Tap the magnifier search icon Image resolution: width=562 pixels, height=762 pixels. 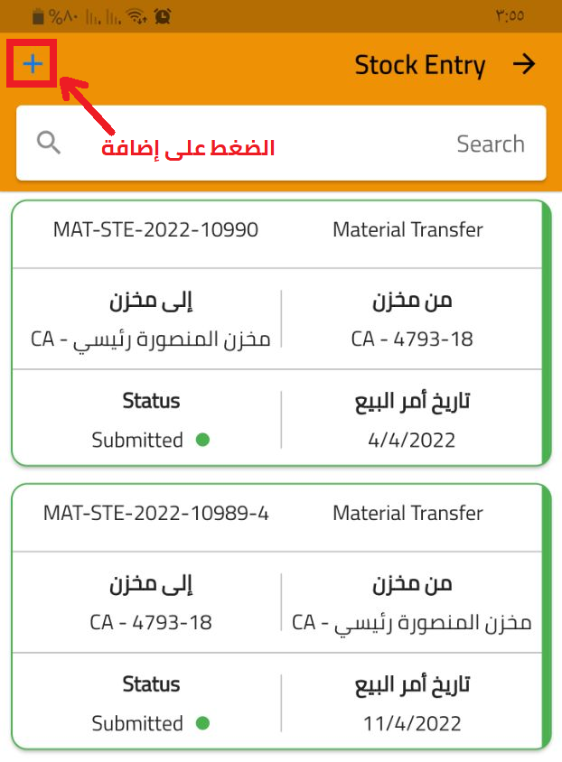point(49,143)
